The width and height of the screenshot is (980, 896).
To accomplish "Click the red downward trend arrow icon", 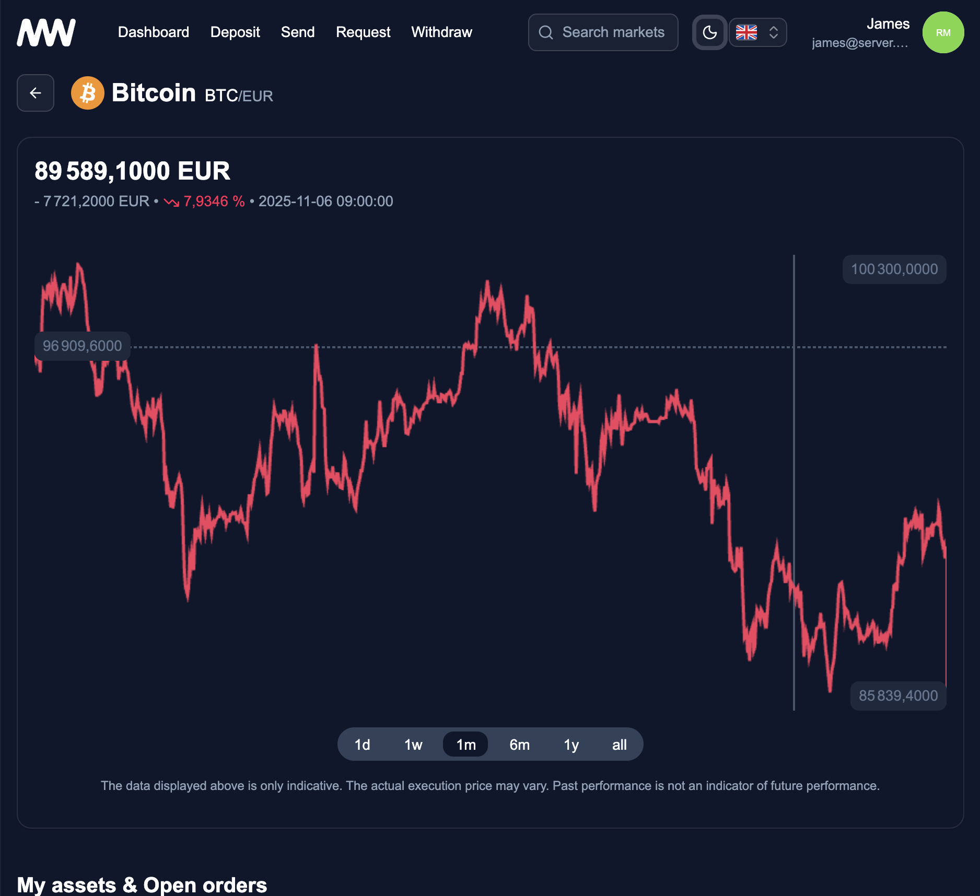I will (x=171, y=201).
